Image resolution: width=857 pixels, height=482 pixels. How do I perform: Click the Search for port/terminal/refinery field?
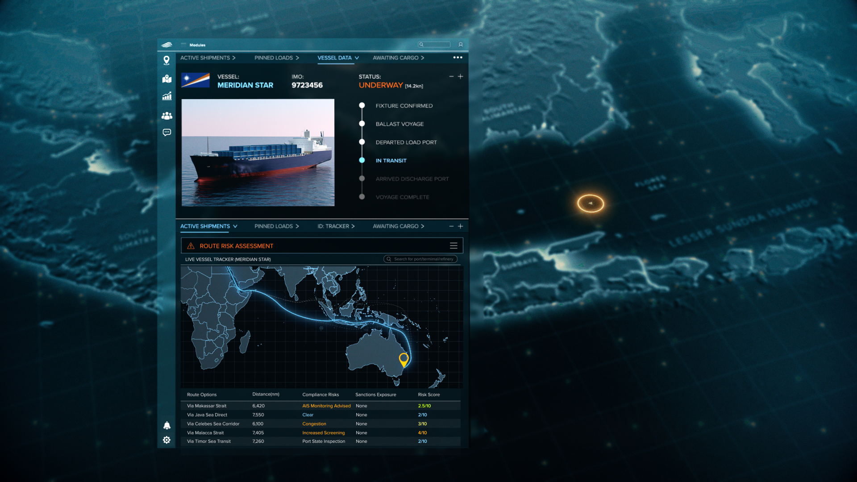point(420,259)
